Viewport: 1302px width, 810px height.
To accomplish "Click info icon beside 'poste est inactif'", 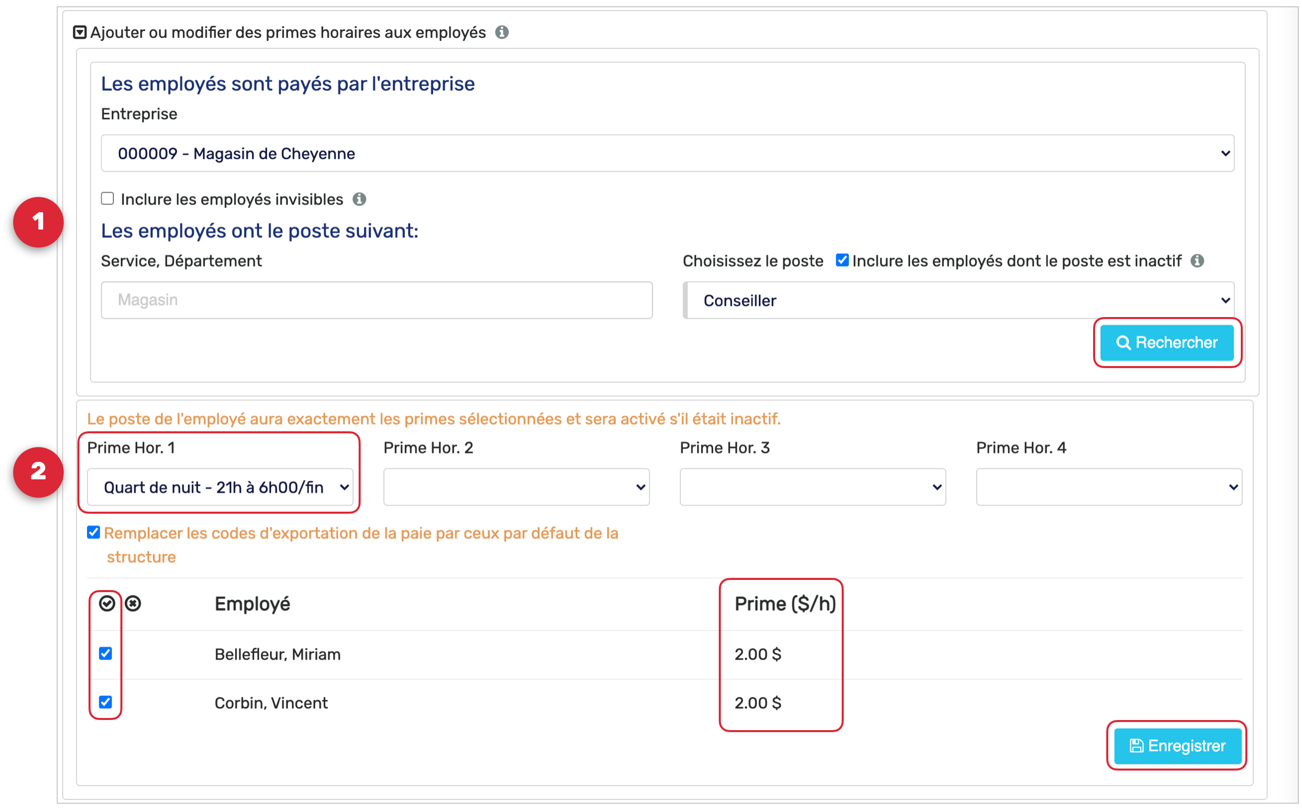I will [1198, 261].
